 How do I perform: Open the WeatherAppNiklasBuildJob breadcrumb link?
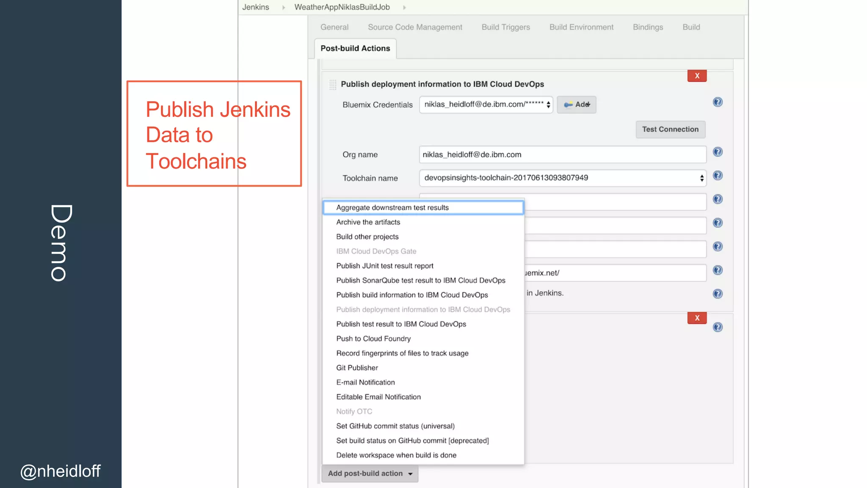pos(342,7)
